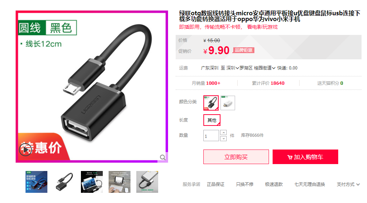Open the second thumbnail of black cable
Image resolution: width=367 pixels, height=203 pixels.
point(64,182)
